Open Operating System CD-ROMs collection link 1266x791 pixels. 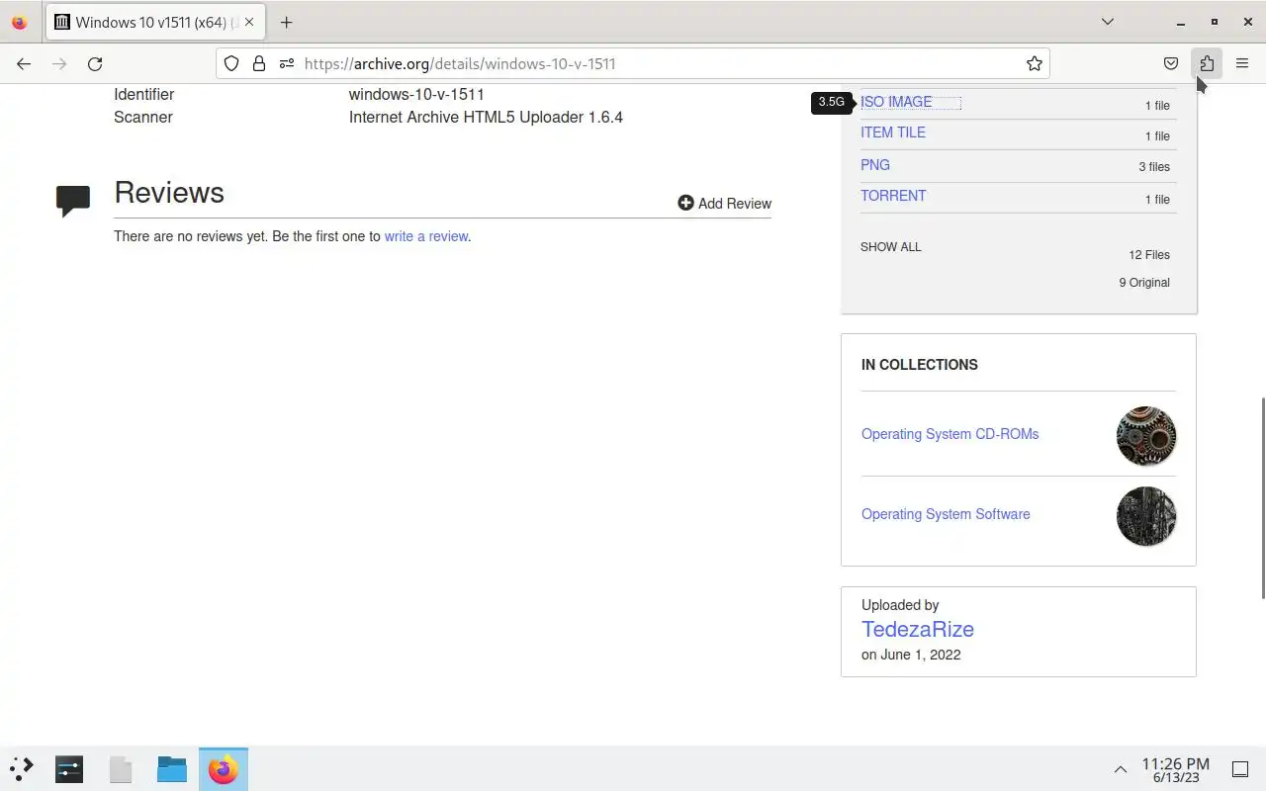(949, 434)
